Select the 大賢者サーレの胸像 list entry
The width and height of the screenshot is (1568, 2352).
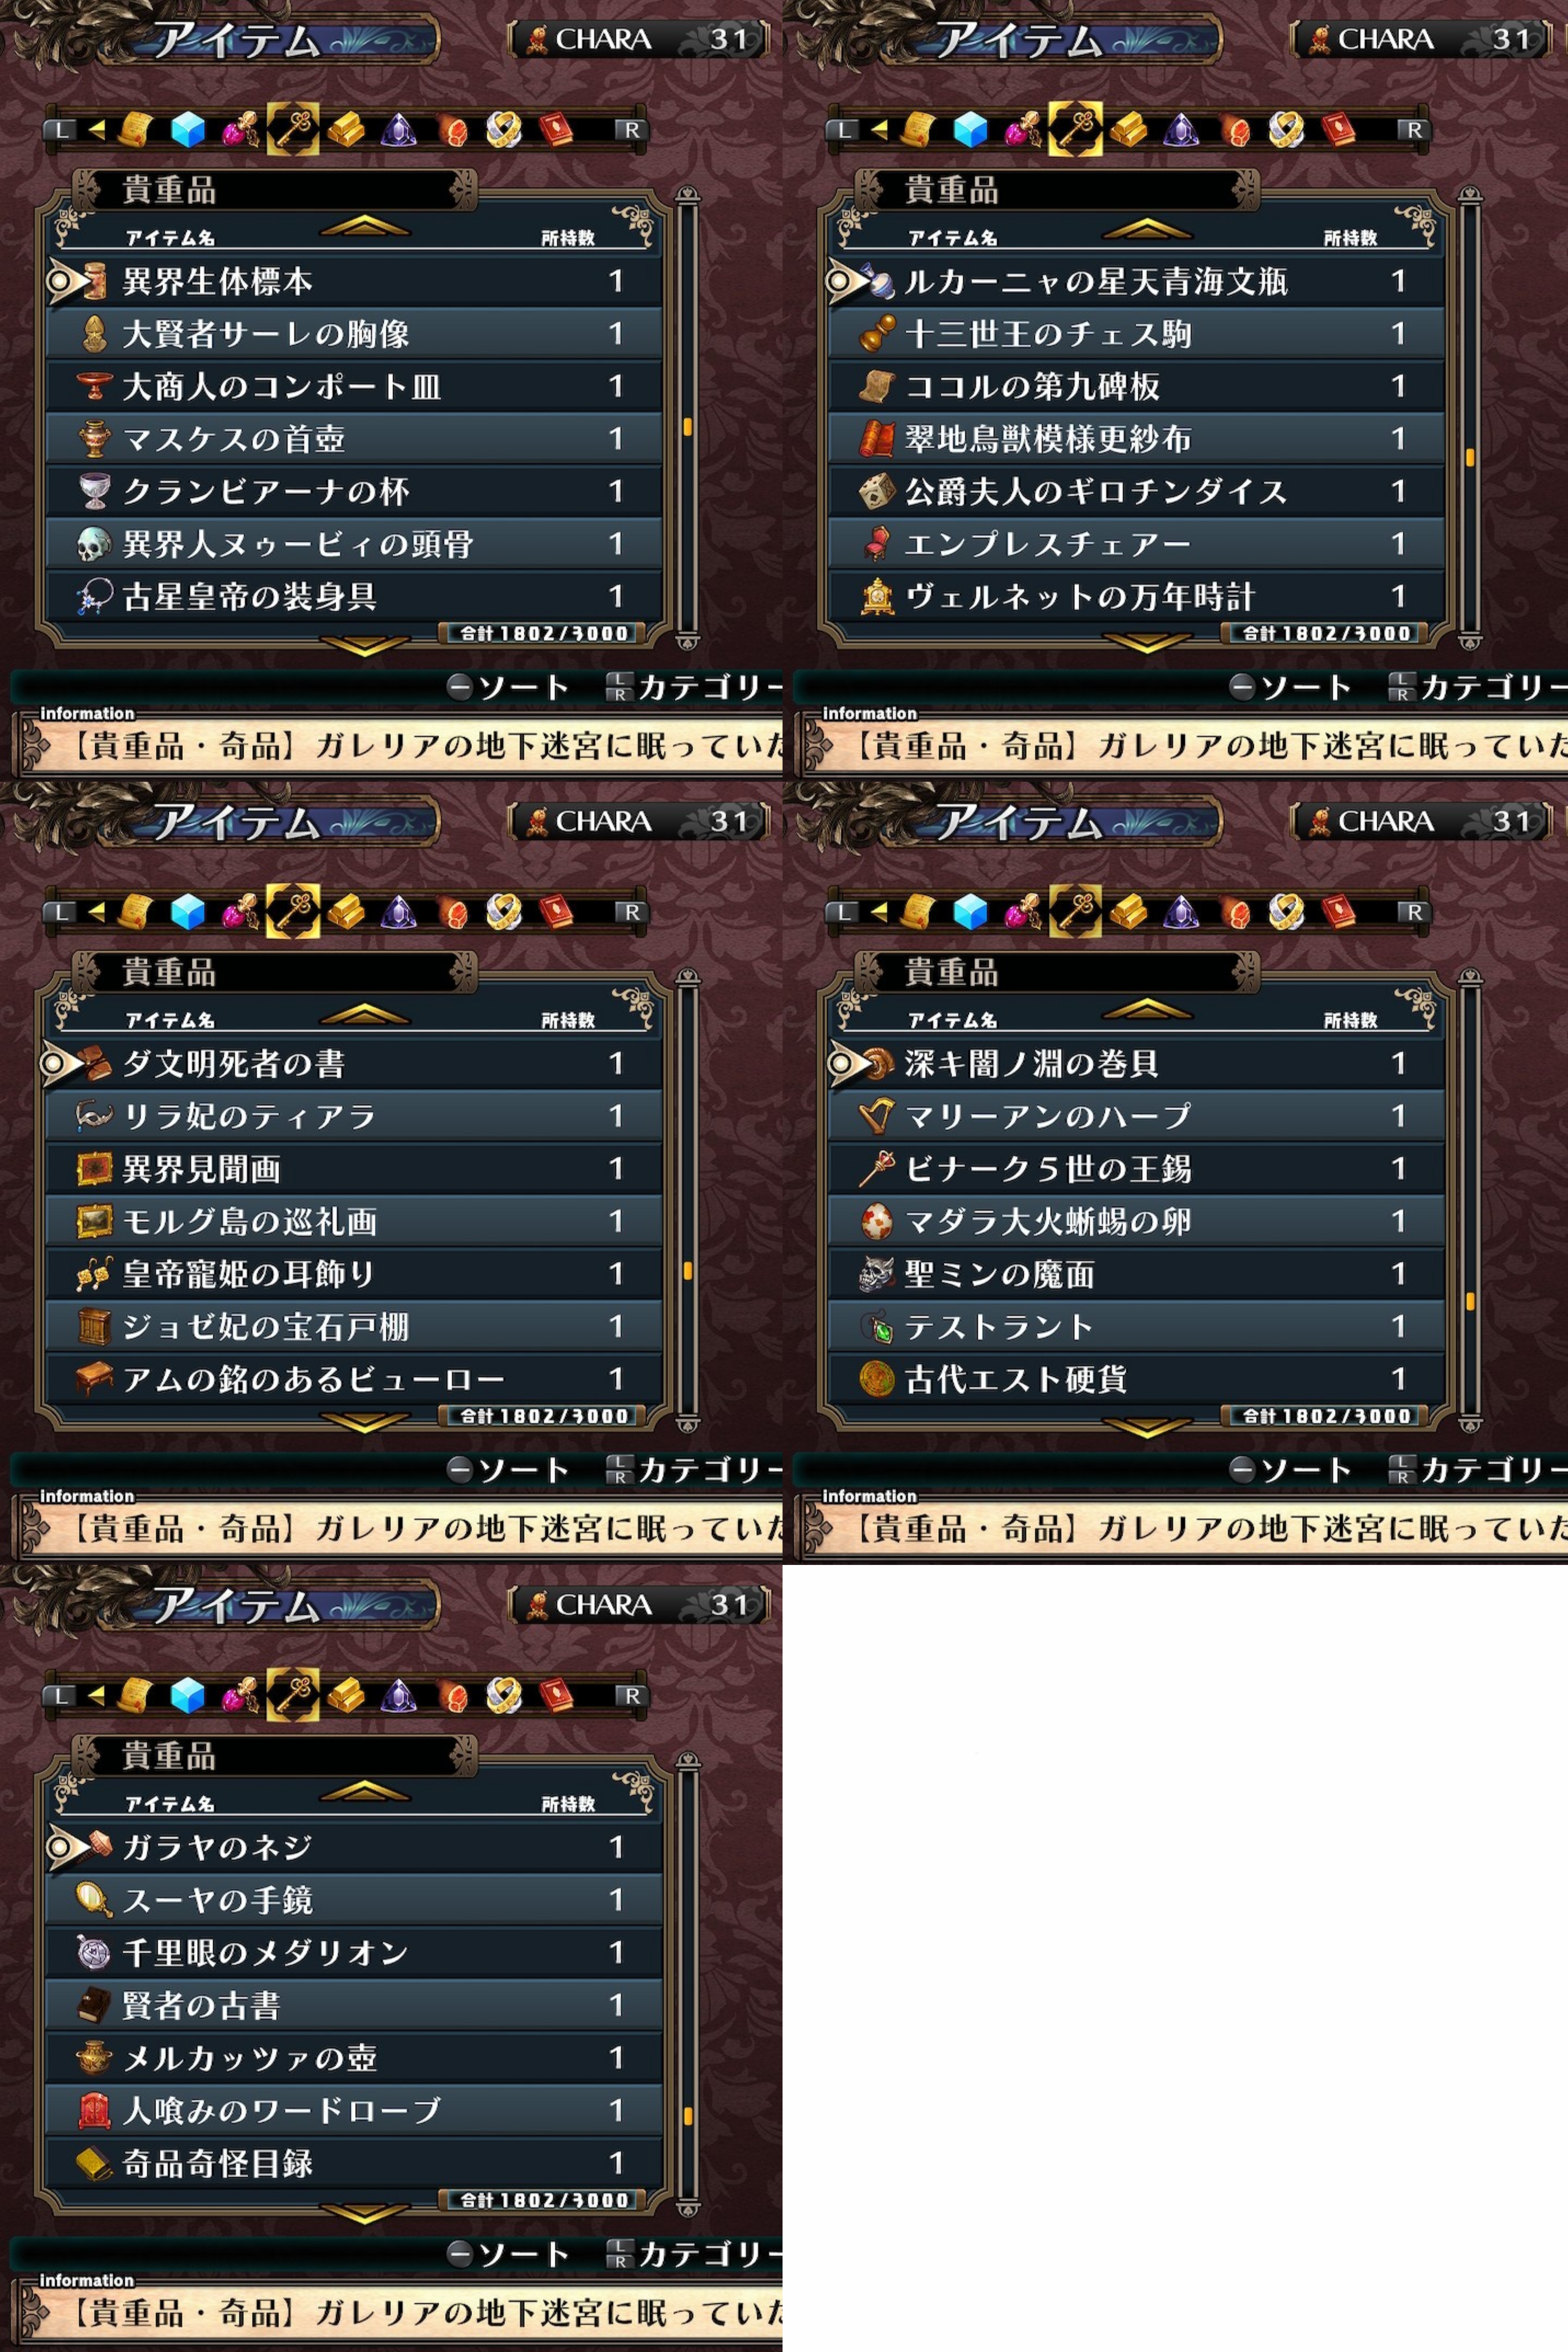point(353,333)
